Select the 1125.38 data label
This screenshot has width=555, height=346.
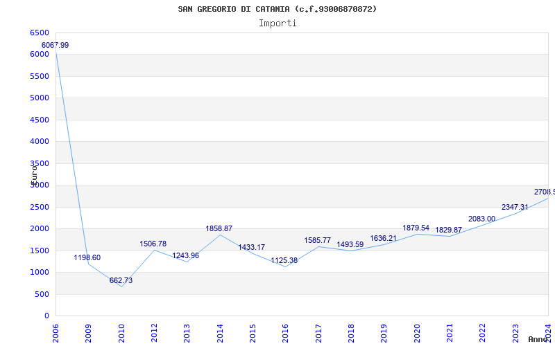coord(284,261)
